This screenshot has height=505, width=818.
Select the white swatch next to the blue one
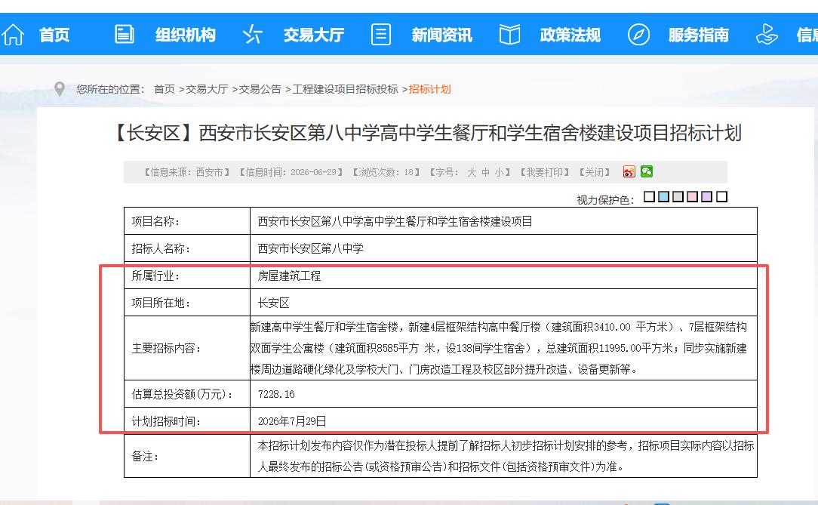pos(649,197)
